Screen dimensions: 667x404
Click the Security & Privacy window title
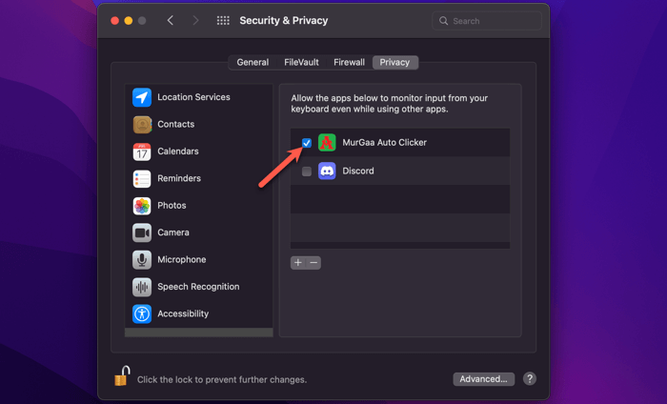coord(284,21)
